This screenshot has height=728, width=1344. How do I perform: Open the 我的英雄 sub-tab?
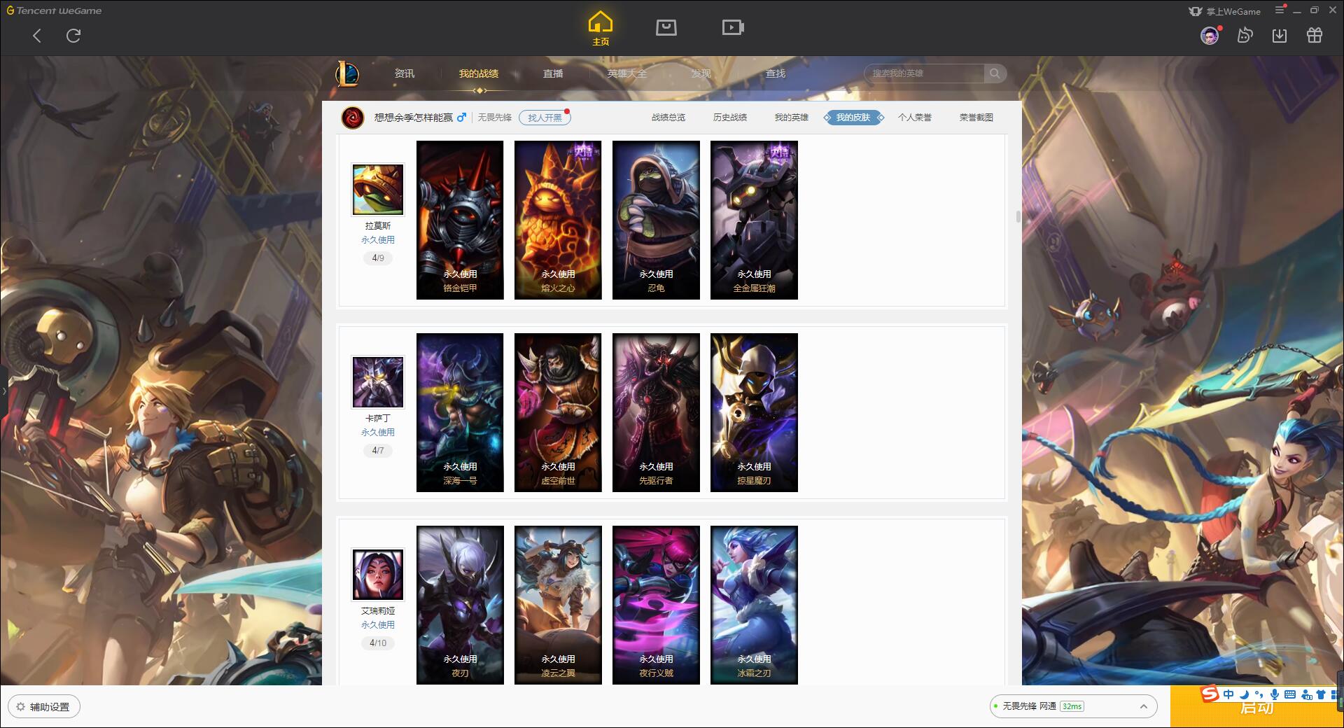point(792,118)
